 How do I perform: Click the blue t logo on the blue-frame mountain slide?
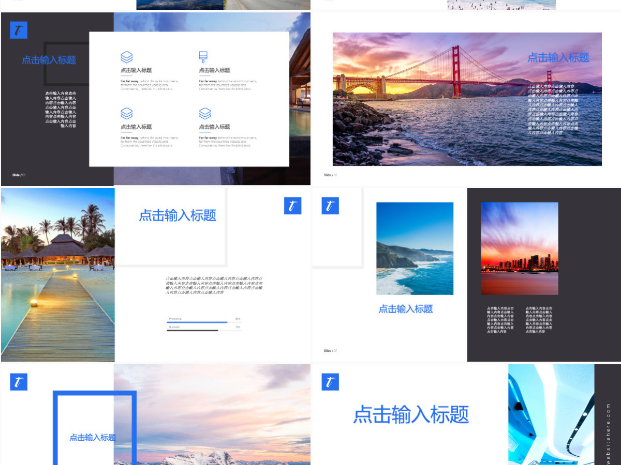tap(19, 382)
